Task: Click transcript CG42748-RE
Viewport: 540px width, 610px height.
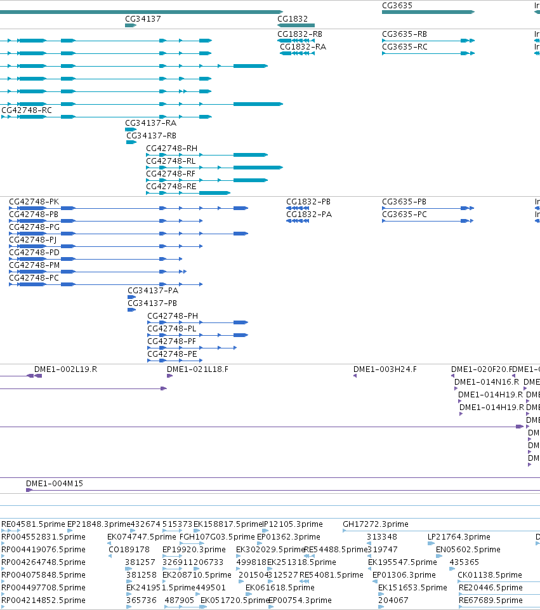Action: click(x=171, y=187)
